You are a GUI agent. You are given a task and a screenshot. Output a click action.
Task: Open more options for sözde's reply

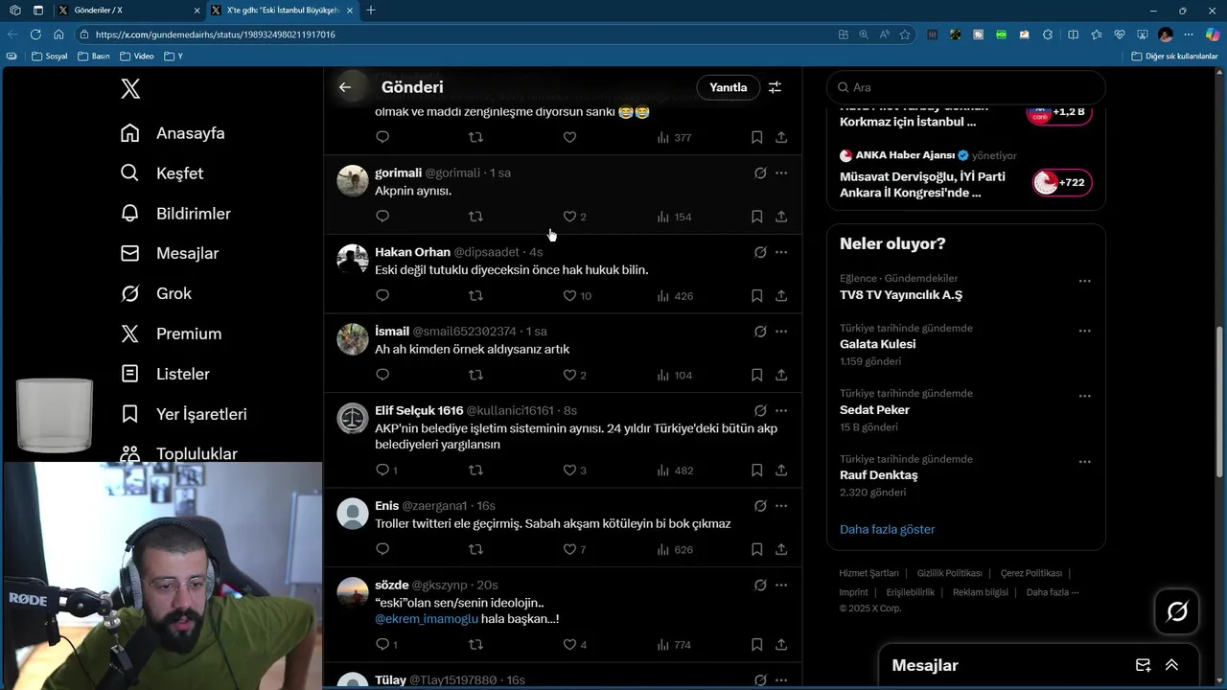click(781, 586)
